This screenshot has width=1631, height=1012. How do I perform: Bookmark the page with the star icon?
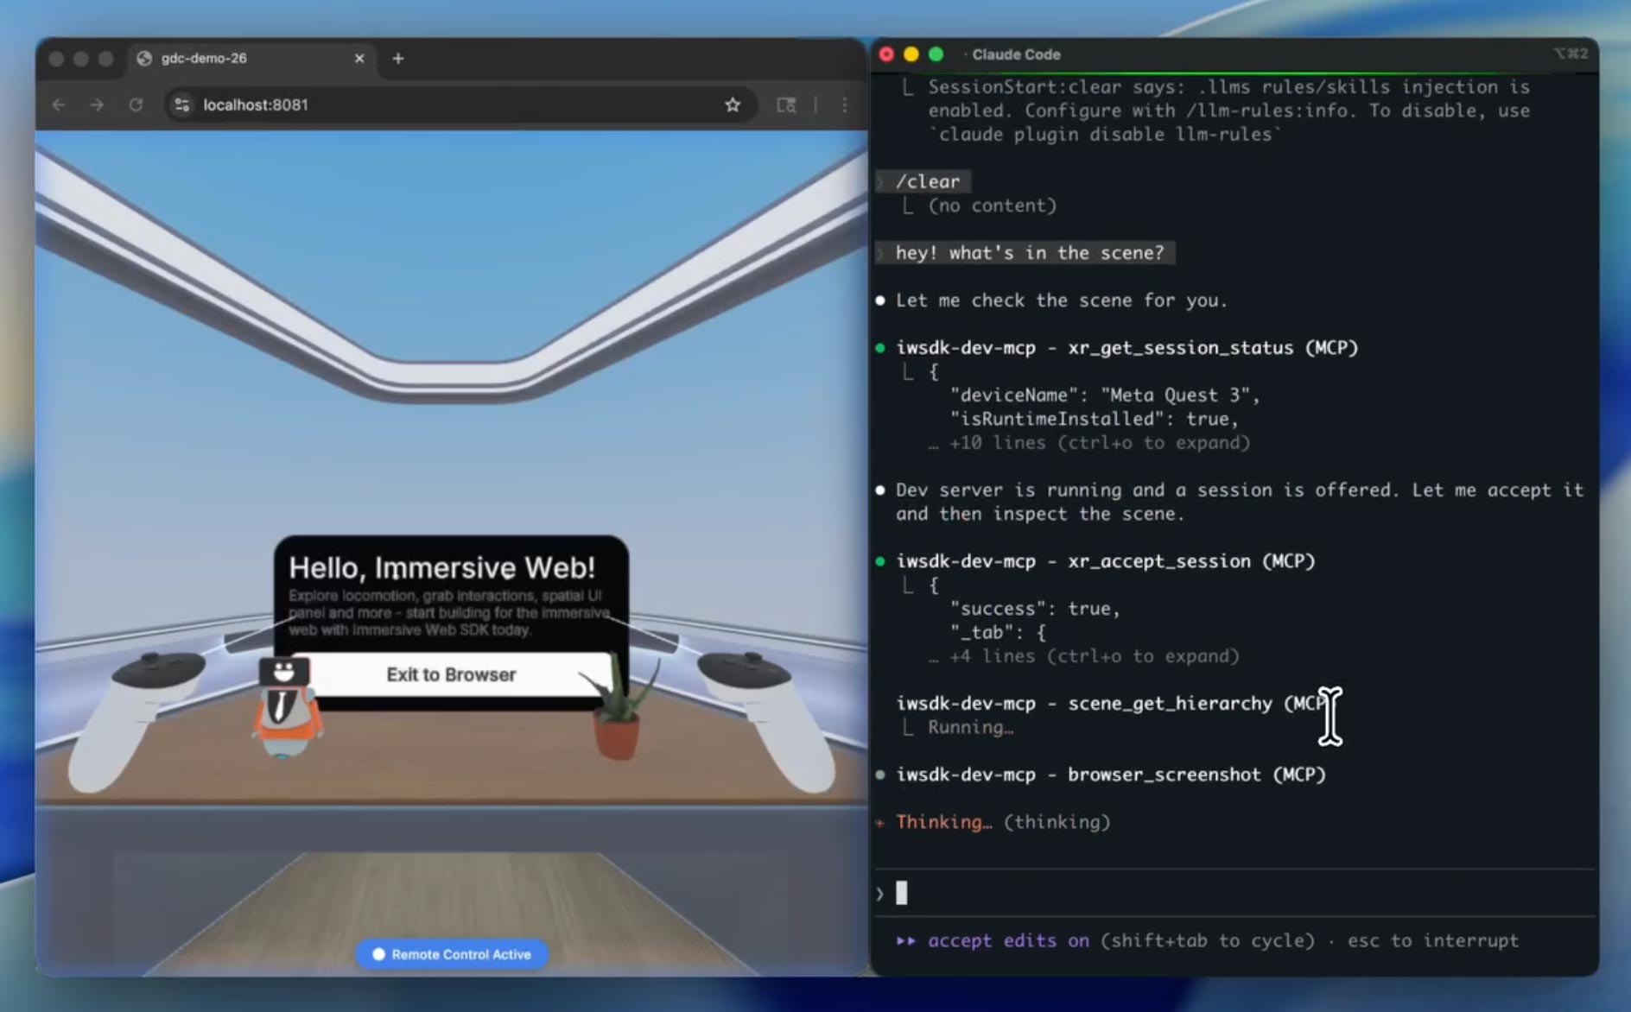pyautogui.click(x=732, y=104)
